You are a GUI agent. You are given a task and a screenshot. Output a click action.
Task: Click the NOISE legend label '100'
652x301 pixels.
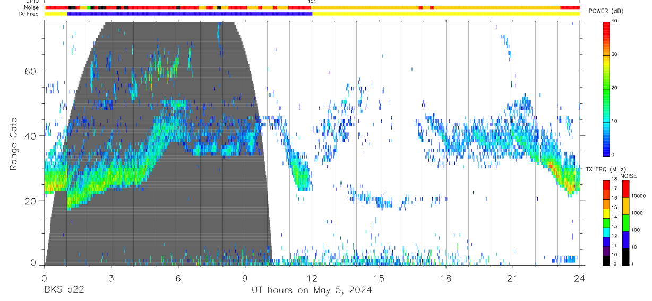tap(636, 230)
